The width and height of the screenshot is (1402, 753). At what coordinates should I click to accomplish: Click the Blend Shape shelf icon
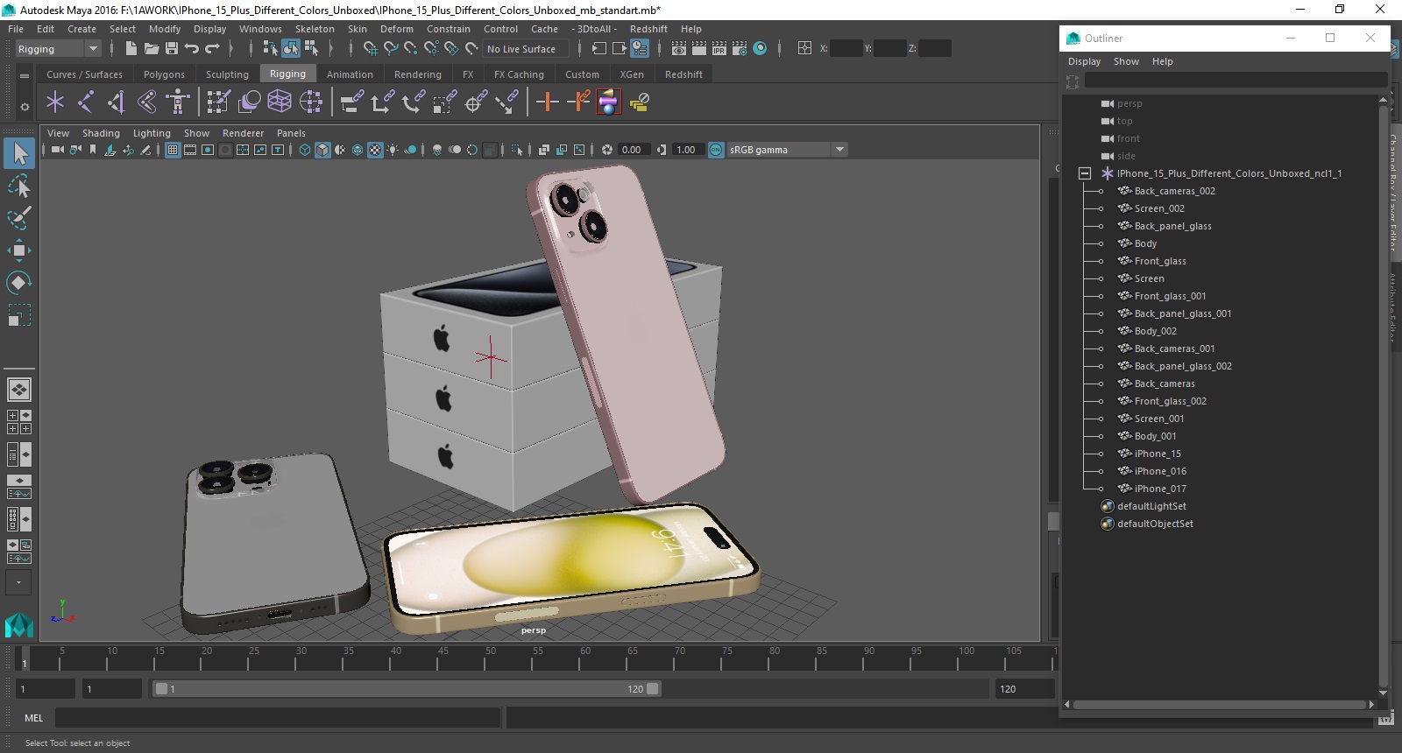[250, 102]
